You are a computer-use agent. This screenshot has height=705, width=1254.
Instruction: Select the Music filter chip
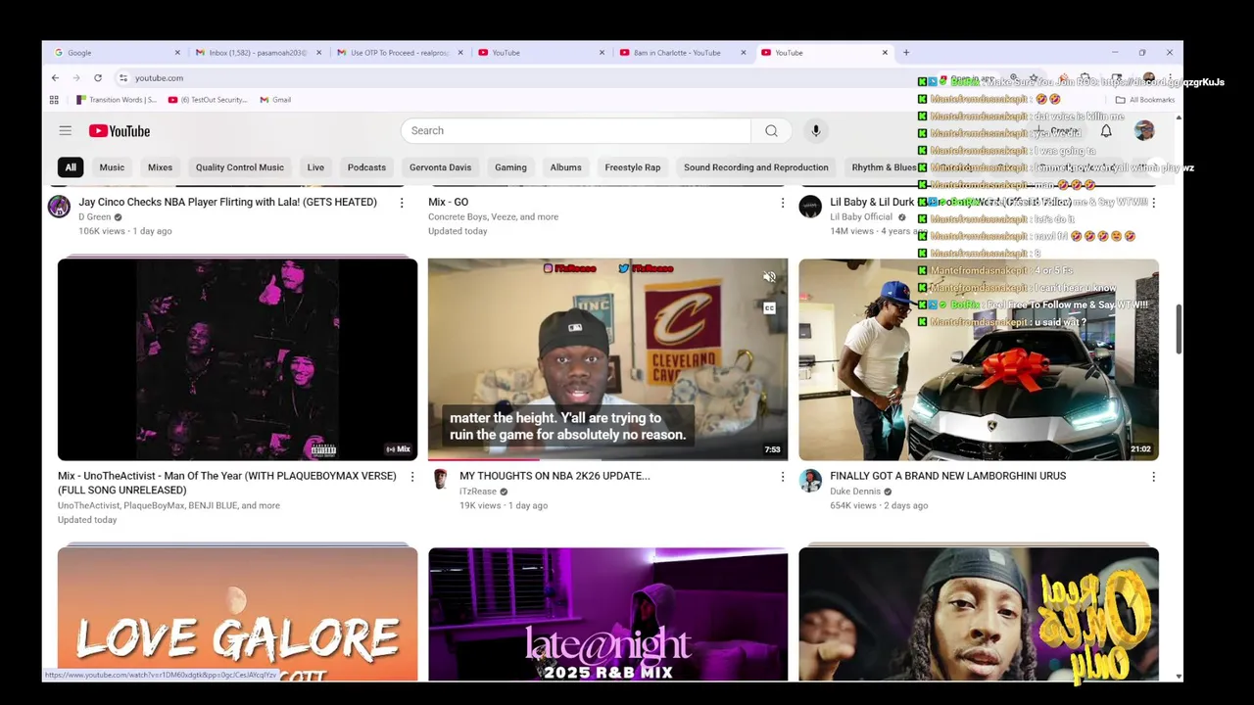(112, 167)
